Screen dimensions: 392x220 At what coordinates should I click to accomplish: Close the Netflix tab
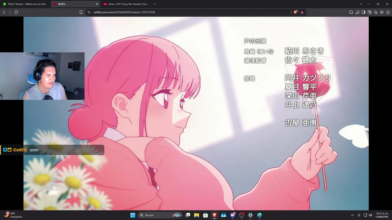[x=97, y=4]
